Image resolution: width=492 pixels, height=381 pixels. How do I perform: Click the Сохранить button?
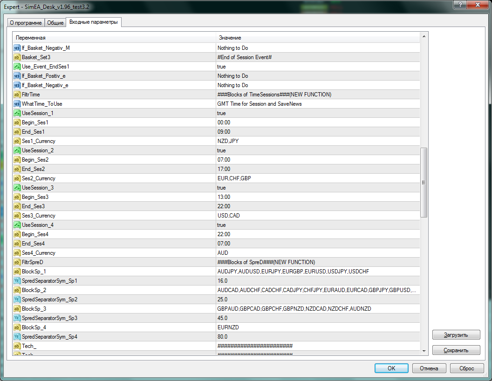(456, 350)
